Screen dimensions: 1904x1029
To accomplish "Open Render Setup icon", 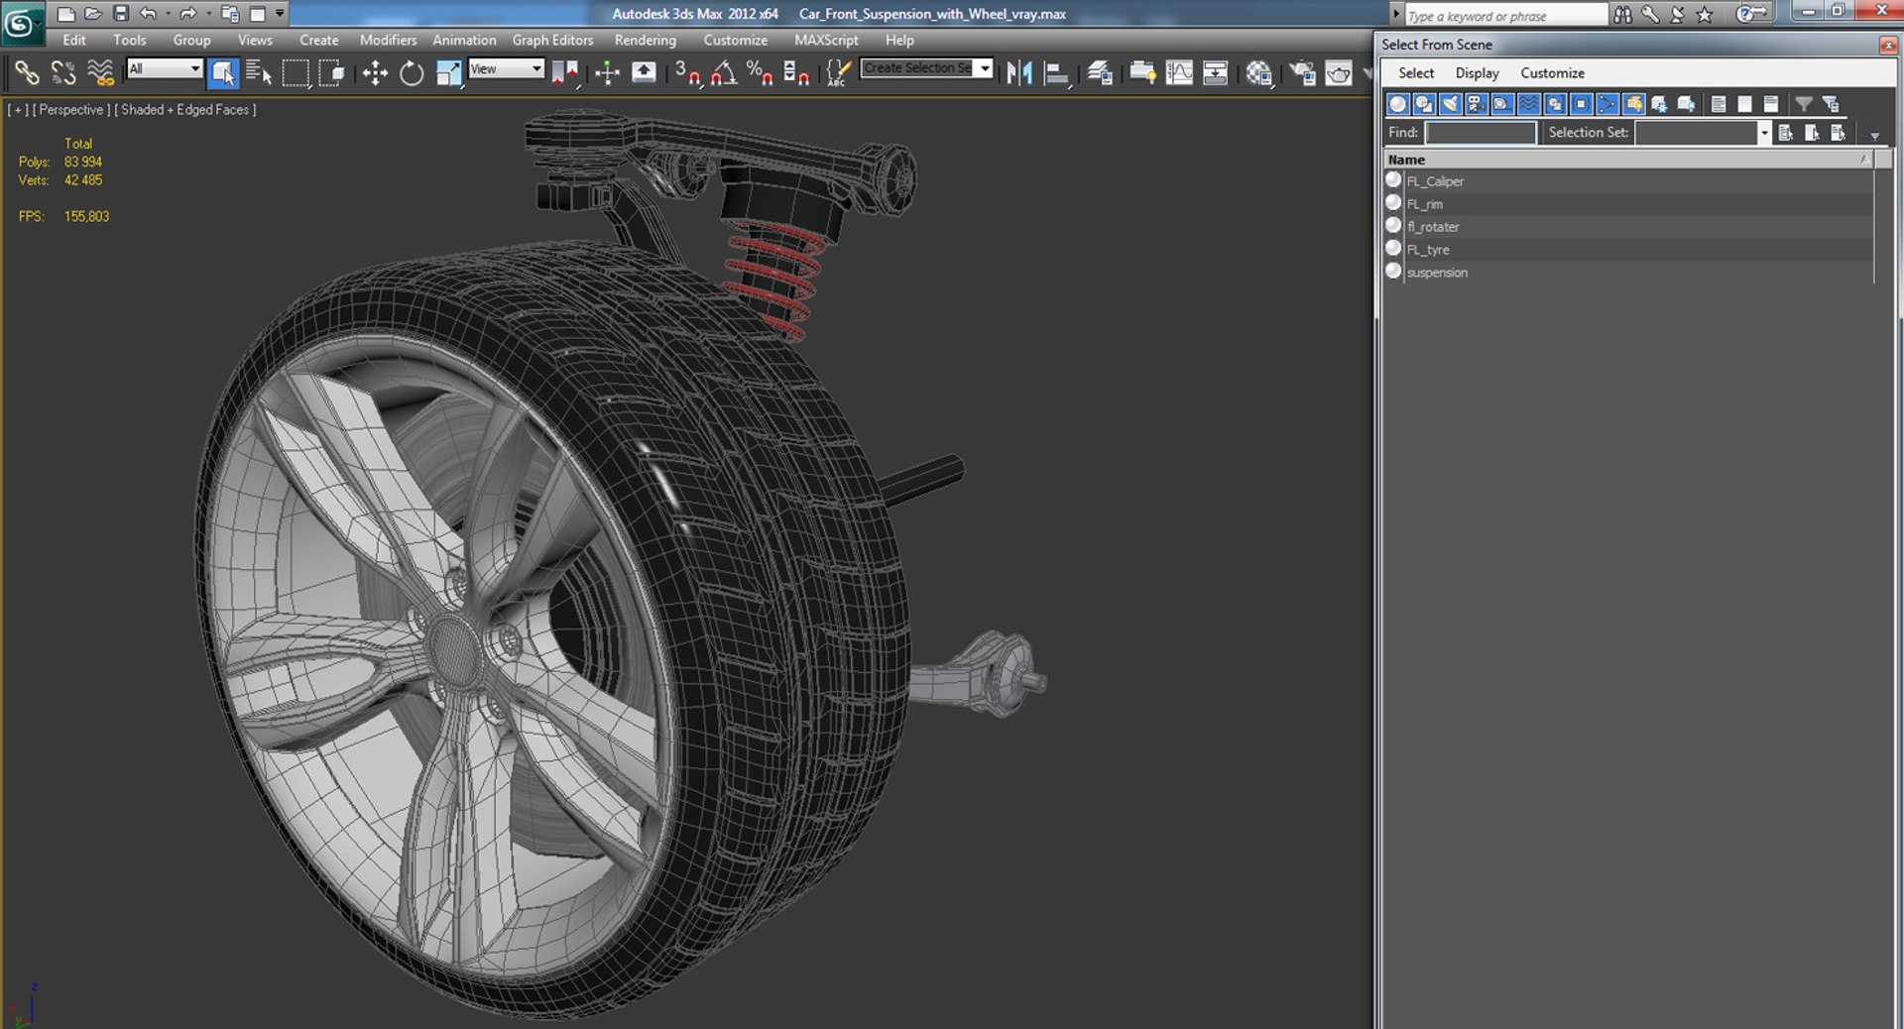I will point(1302,72).
